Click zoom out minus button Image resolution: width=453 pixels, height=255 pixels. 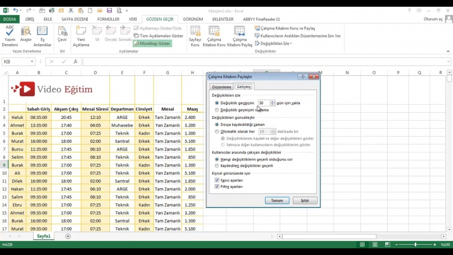click(397, 245)
